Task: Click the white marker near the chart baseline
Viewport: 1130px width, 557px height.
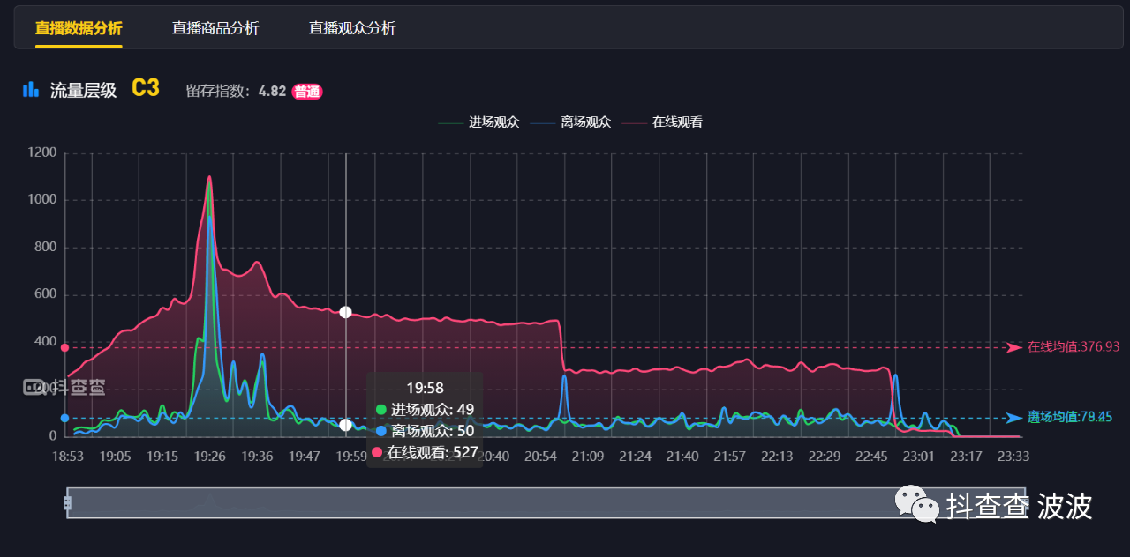Action: click(x=346, y=425)
